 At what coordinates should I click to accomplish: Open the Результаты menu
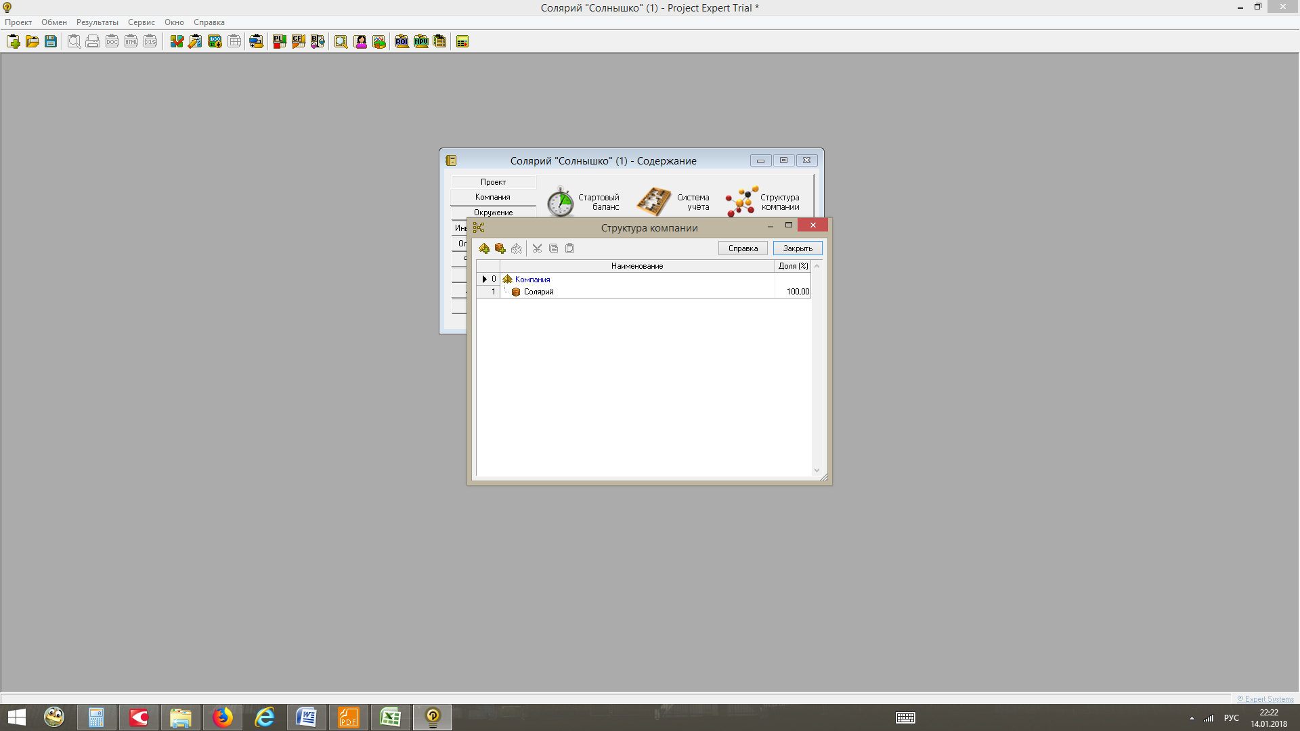tap(97, 22)
